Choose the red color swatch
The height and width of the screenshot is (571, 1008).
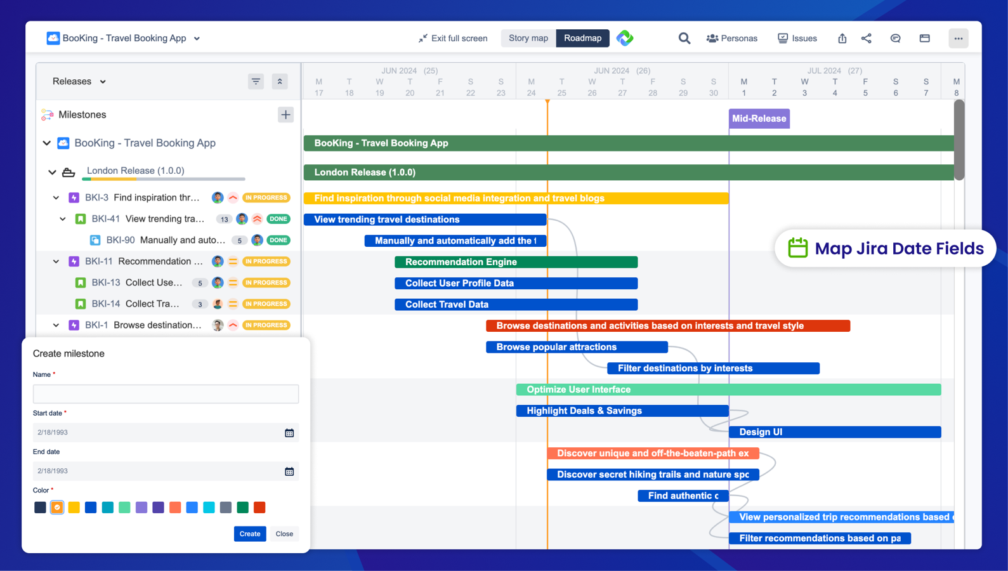(259, 508)
